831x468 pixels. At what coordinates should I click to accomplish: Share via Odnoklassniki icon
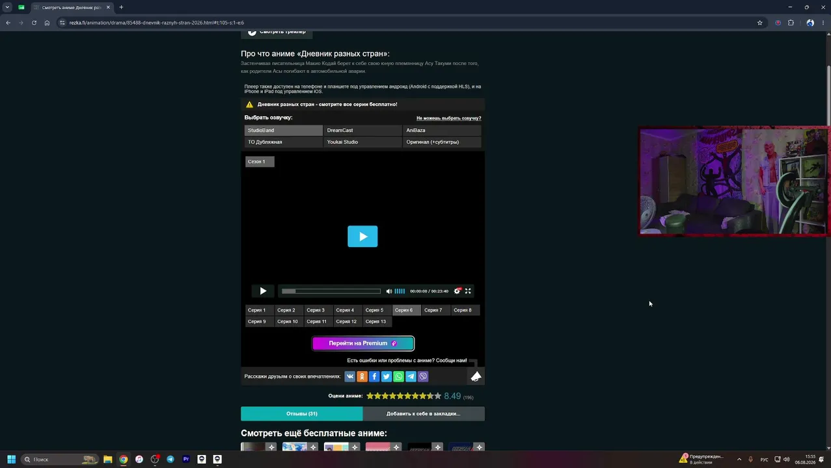(x=362, y=376)
